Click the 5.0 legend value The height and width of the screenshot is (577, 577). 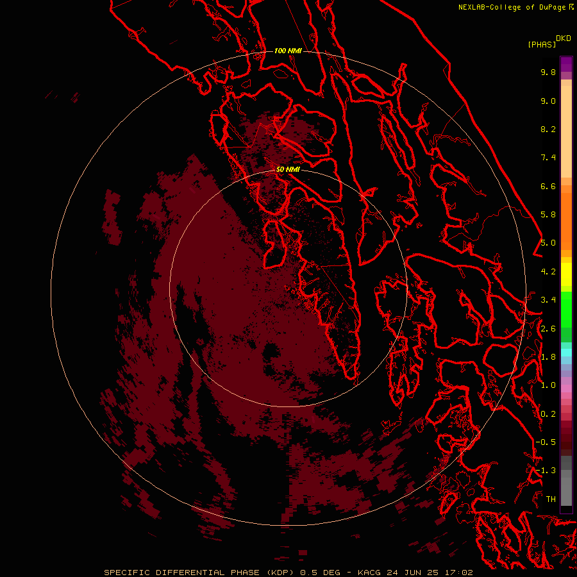(x=548, y=243)
